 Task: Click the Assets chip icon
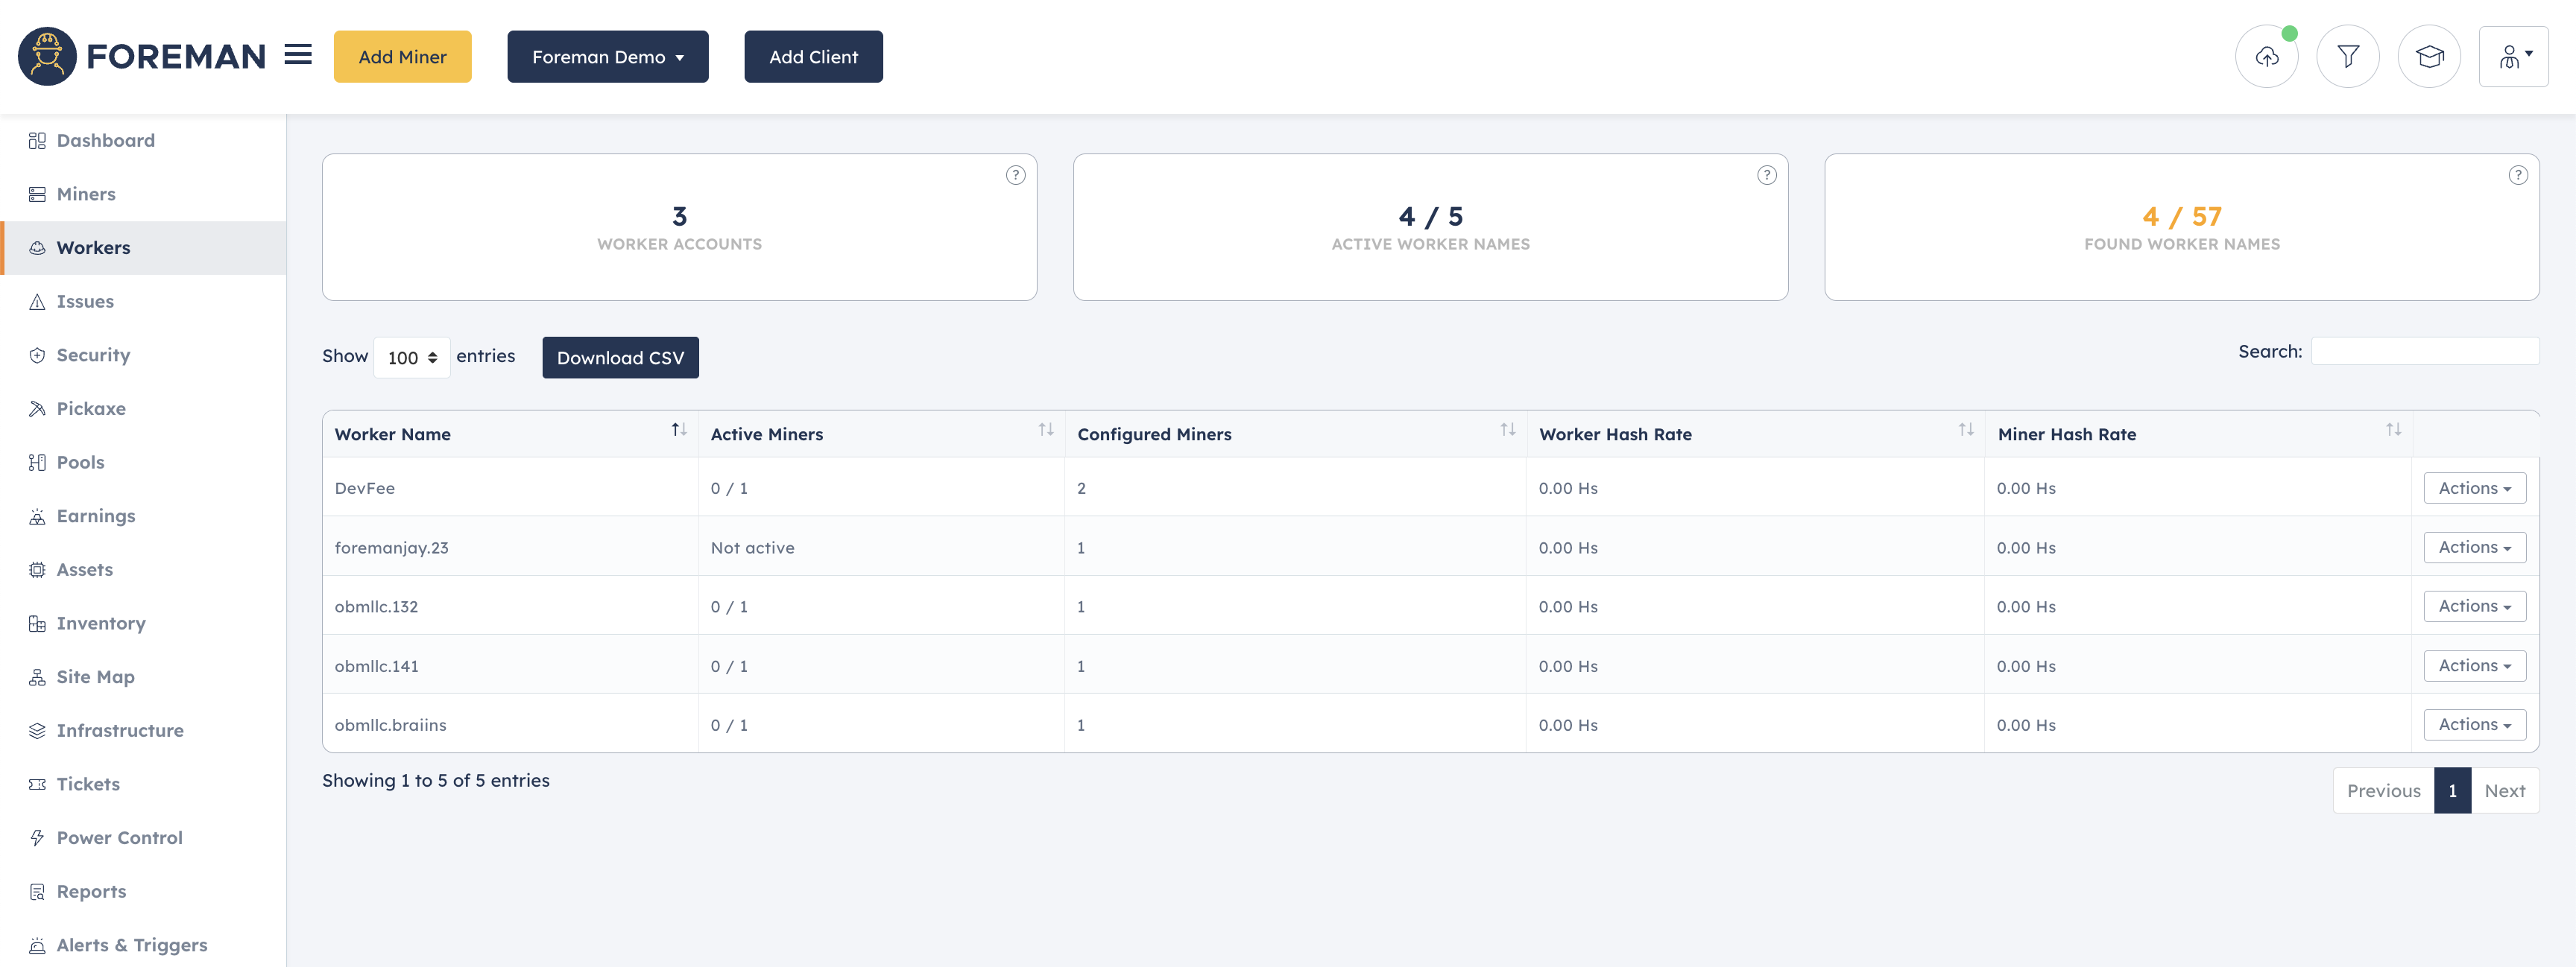(37, 570)
